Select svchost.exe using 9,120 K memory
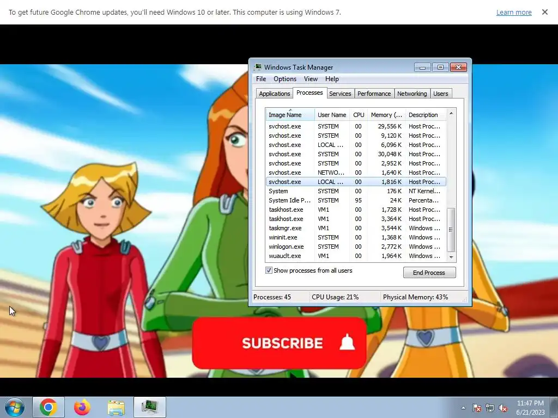This screenshot has height=418, width=558. point(356,136)
